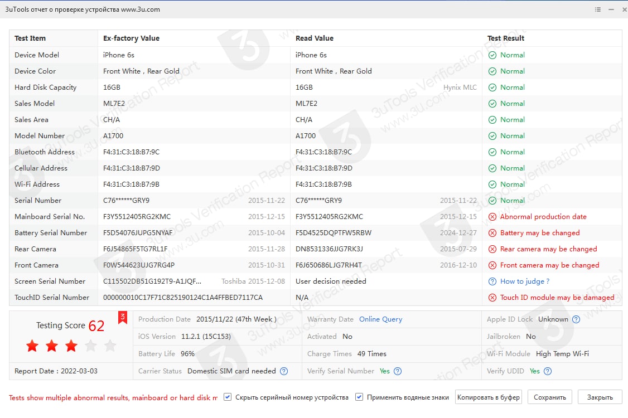The height and width of the screenshot is (418, 628).
Task: Click the red abnormal results warning text
Action: (x=113, y=397)
